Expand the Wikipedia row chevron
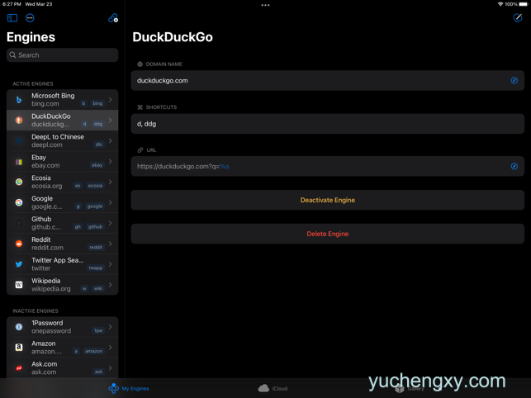The width and height of the screenshot is (531, 398). 111,285
